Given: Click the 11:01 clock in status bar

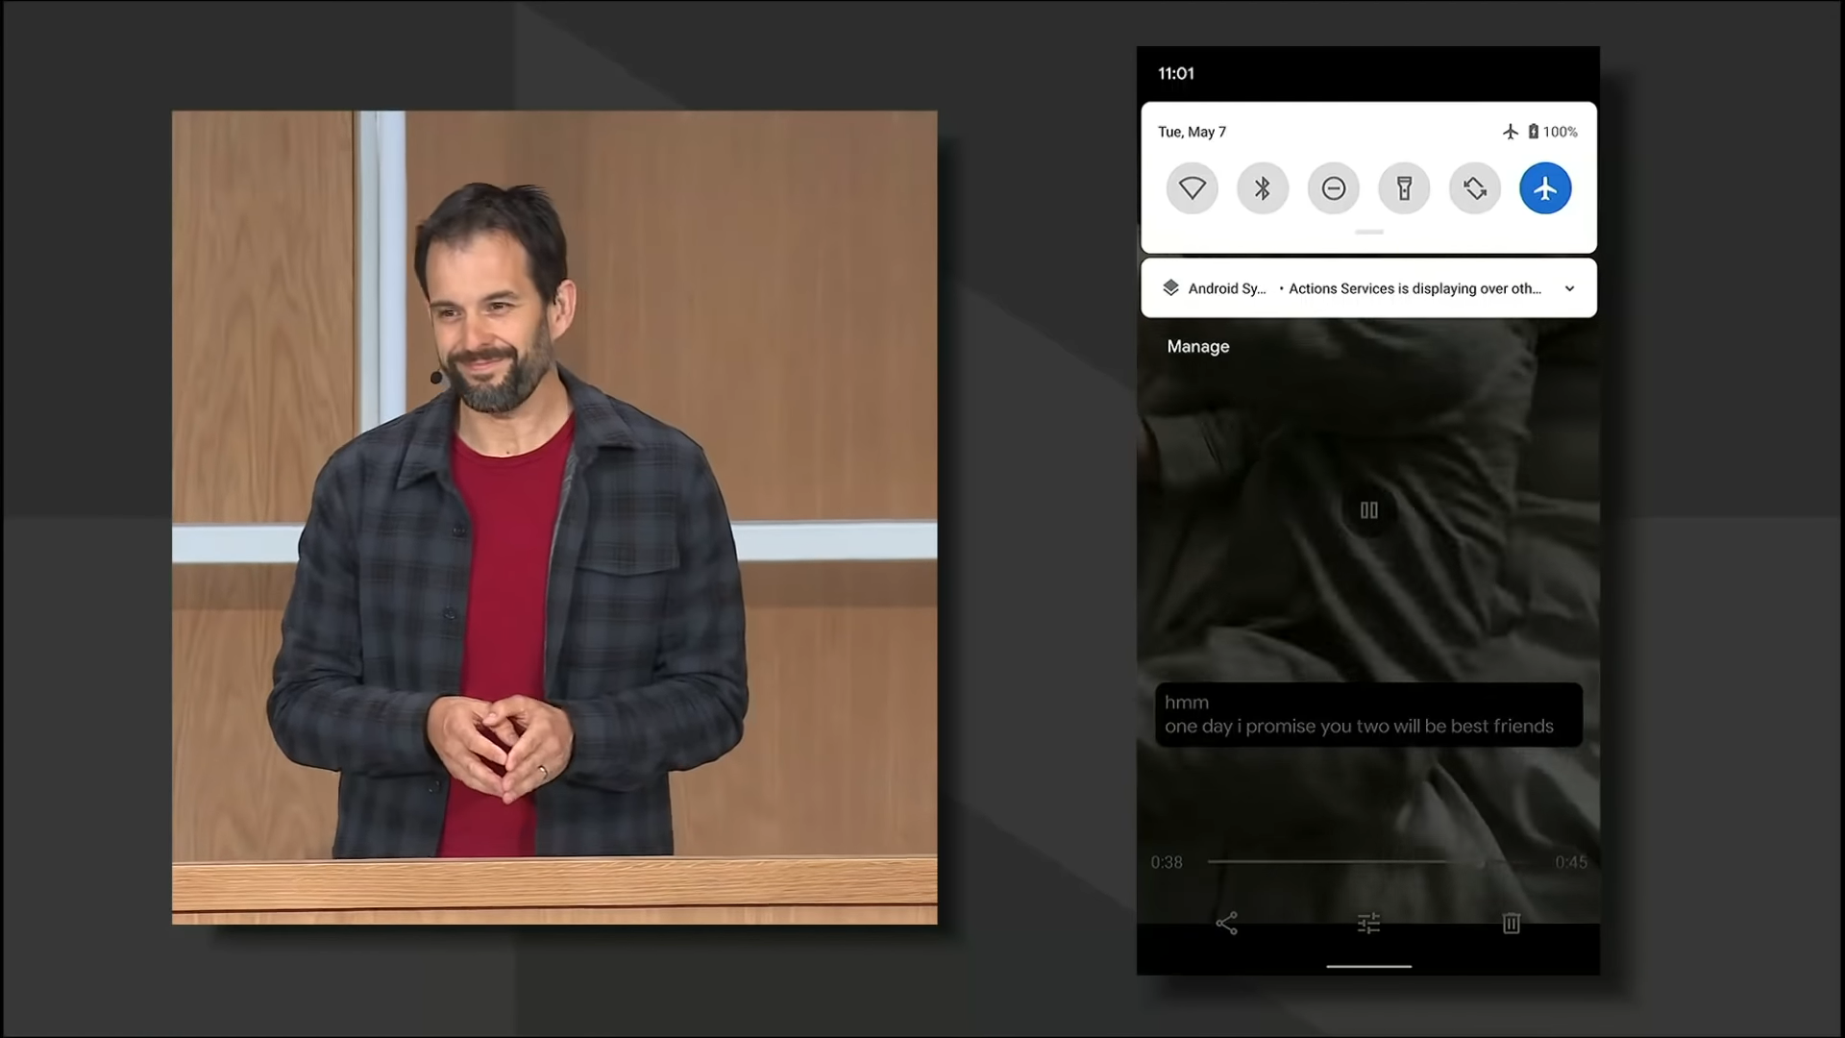Looking at the screenshot, I should pyautogui.click(x=1175, y=73).
